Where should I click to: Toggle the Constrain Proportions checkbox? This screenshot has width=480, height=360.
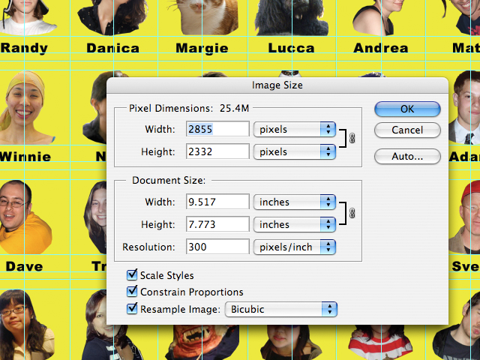(x=132, y=292)
